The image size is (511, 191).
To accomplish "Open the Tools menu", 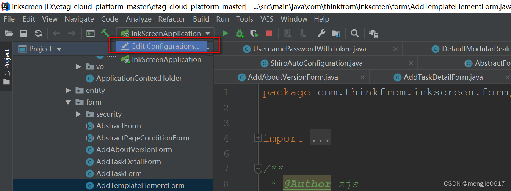I will click(x=245, y=19).
